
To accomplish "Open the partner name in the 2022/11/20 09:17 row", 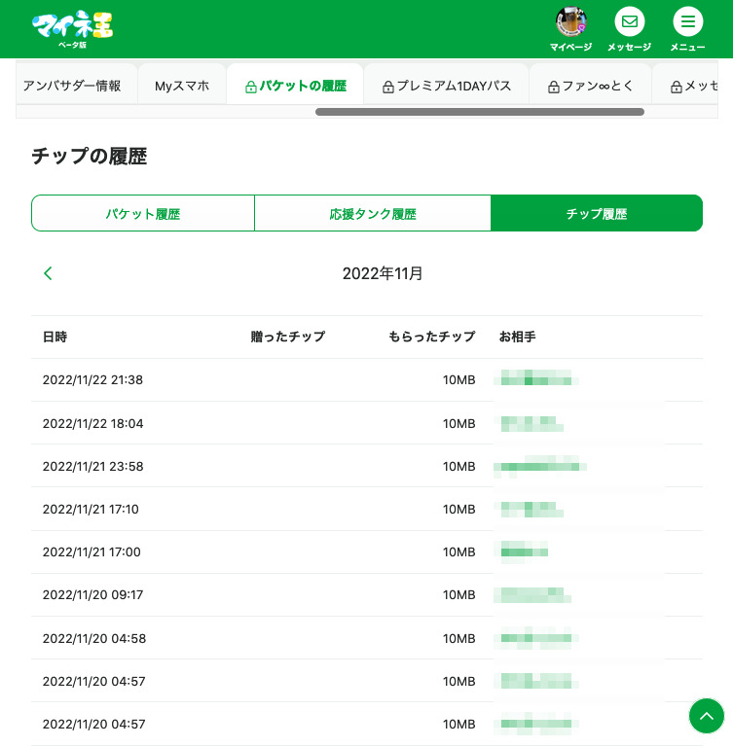I will pyautogui.click(x=532, y=595).
